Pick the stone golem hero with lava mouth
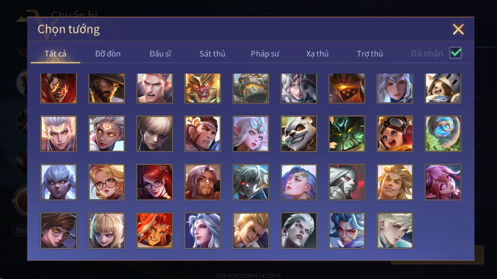 pos(251,88)
